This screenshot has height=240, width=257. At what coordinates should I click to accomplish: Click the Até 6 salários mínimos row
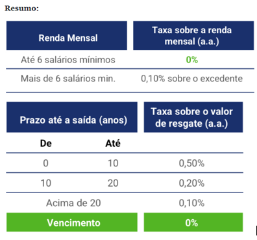click(x=130, y=60)
